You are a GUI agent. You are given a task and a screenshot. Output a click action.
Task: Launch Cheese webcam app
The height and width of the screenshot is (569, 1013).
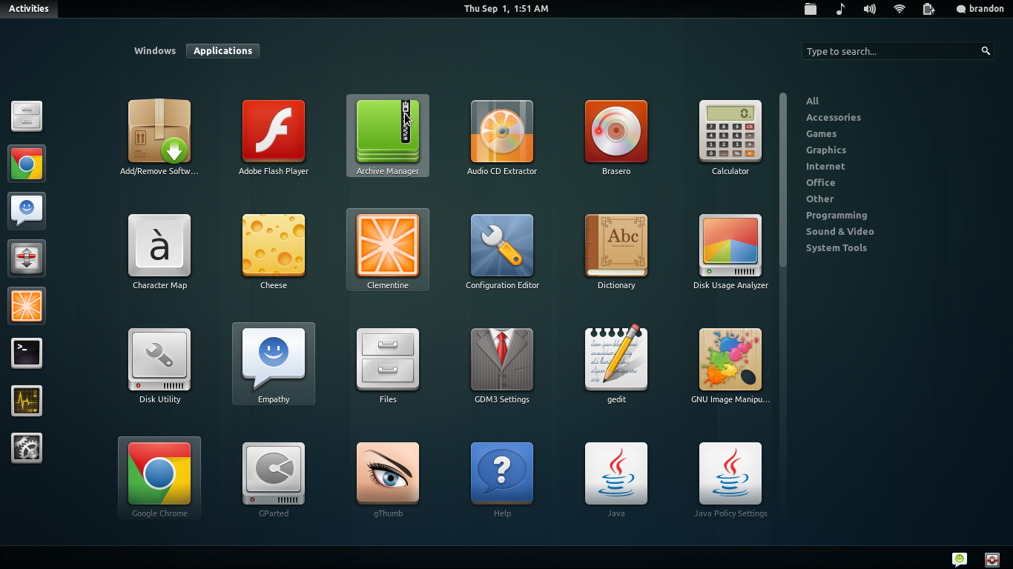[274, 251]
